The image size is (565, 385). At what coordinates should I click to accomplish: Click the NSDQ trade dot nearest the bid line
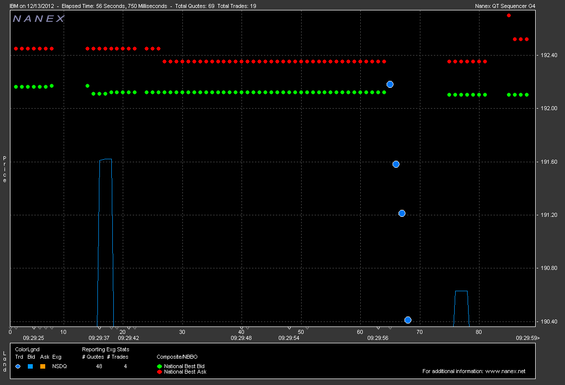coord(390,84)
